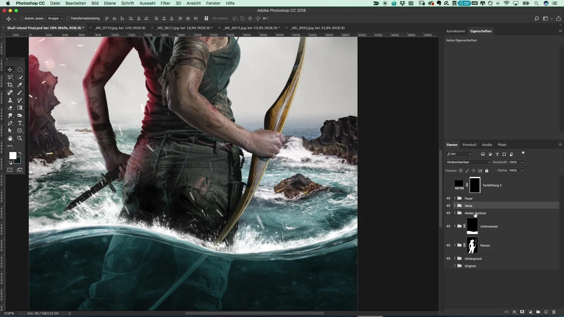Open the Fläche fill dropdown arrow
This screenshot has height=317, width=564.
click(x=522, y=170)
